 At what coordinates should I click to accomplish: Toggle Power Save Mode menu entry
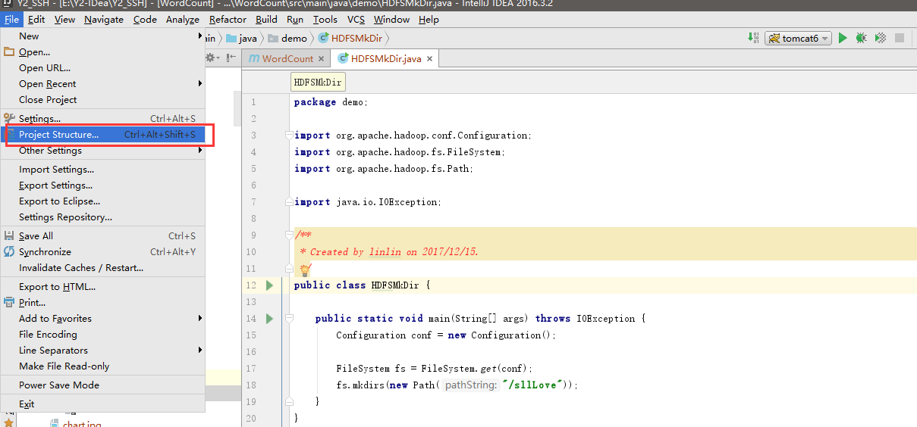coord(58,385)
